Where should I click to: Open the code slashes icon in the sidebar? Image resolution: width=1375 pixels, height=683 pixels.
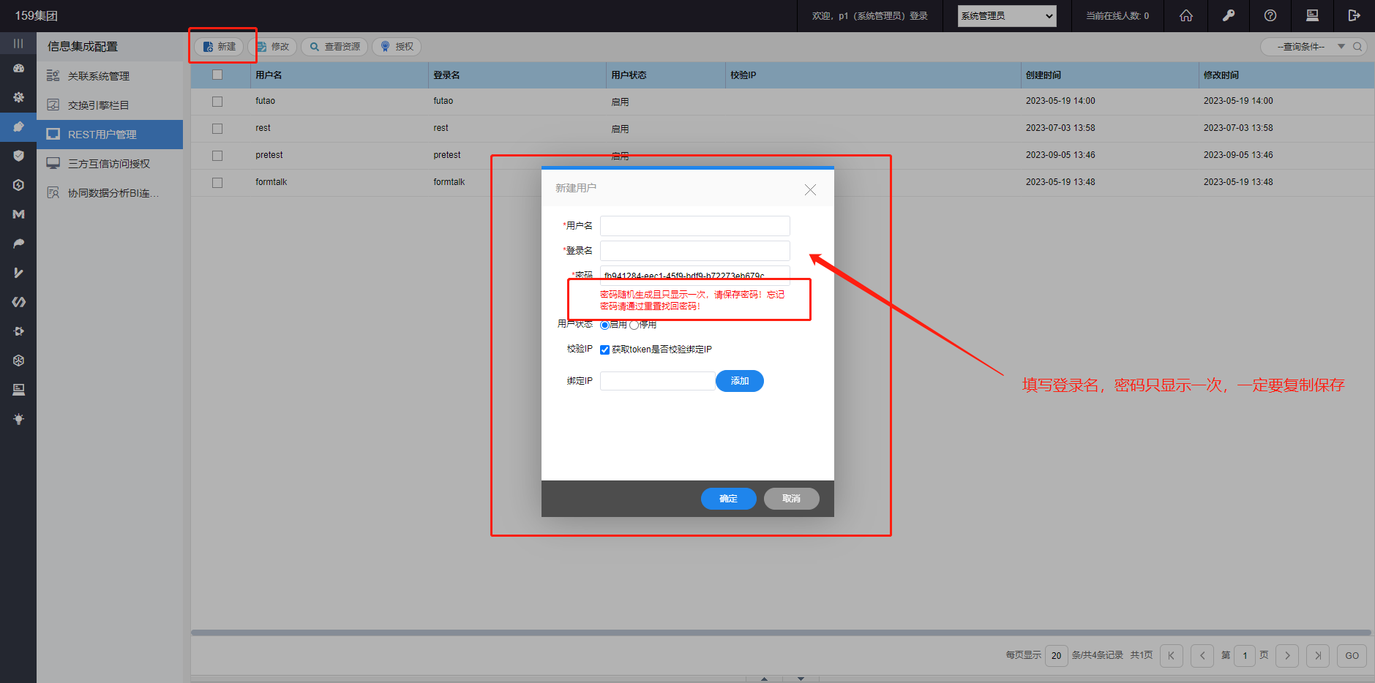point(18,302)
